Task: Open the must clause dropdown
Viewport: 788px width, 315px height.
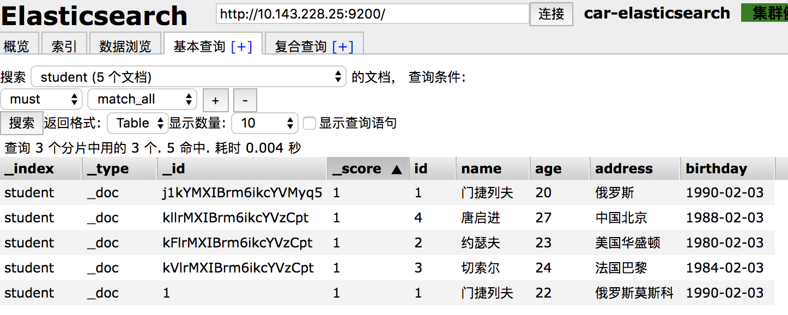Action: [41, 99]
